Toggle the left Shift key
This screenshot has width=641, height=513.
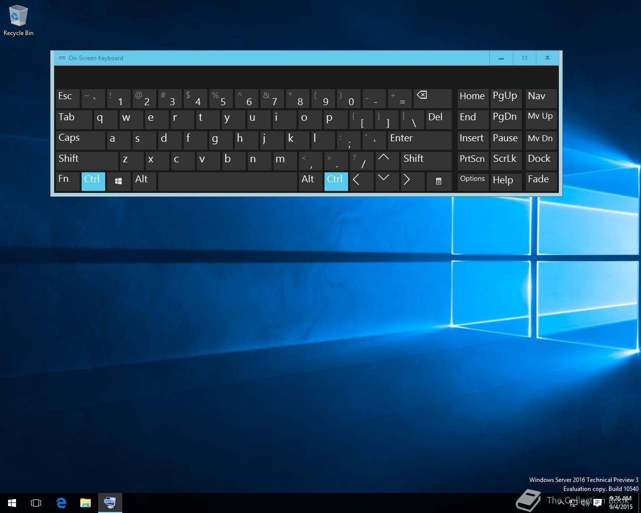(87, 160)
